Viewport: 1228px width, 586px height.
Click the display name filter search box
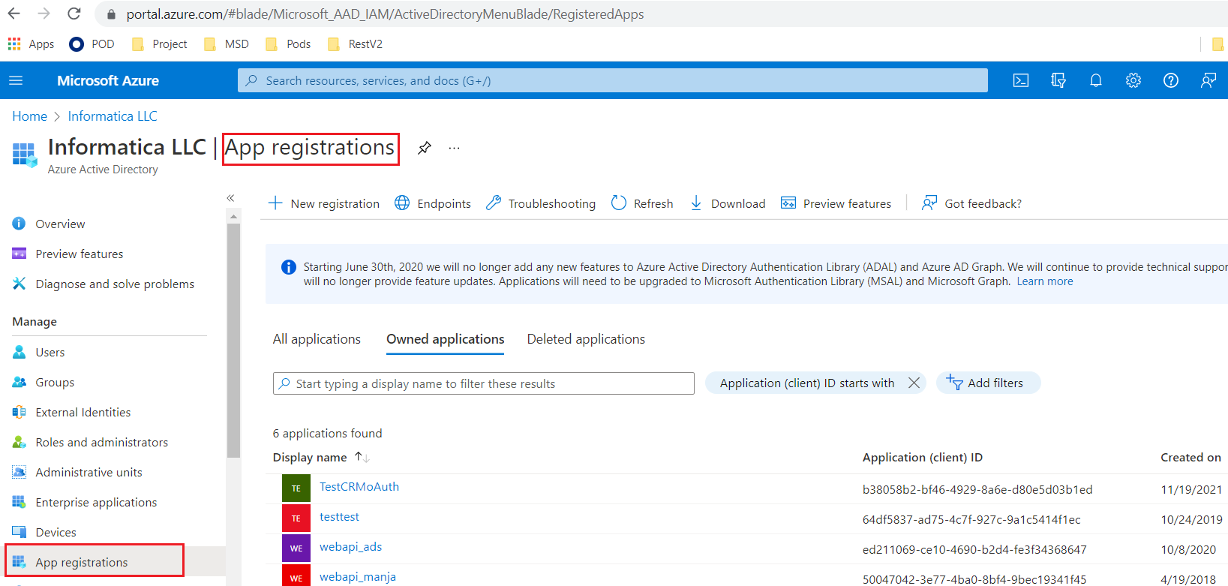point(484,383)
